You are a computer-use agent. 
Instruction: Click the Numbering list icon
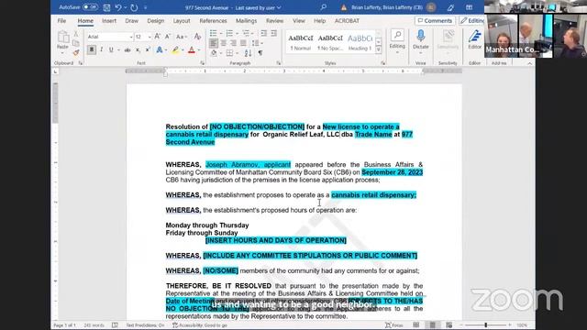pos(229,33)
